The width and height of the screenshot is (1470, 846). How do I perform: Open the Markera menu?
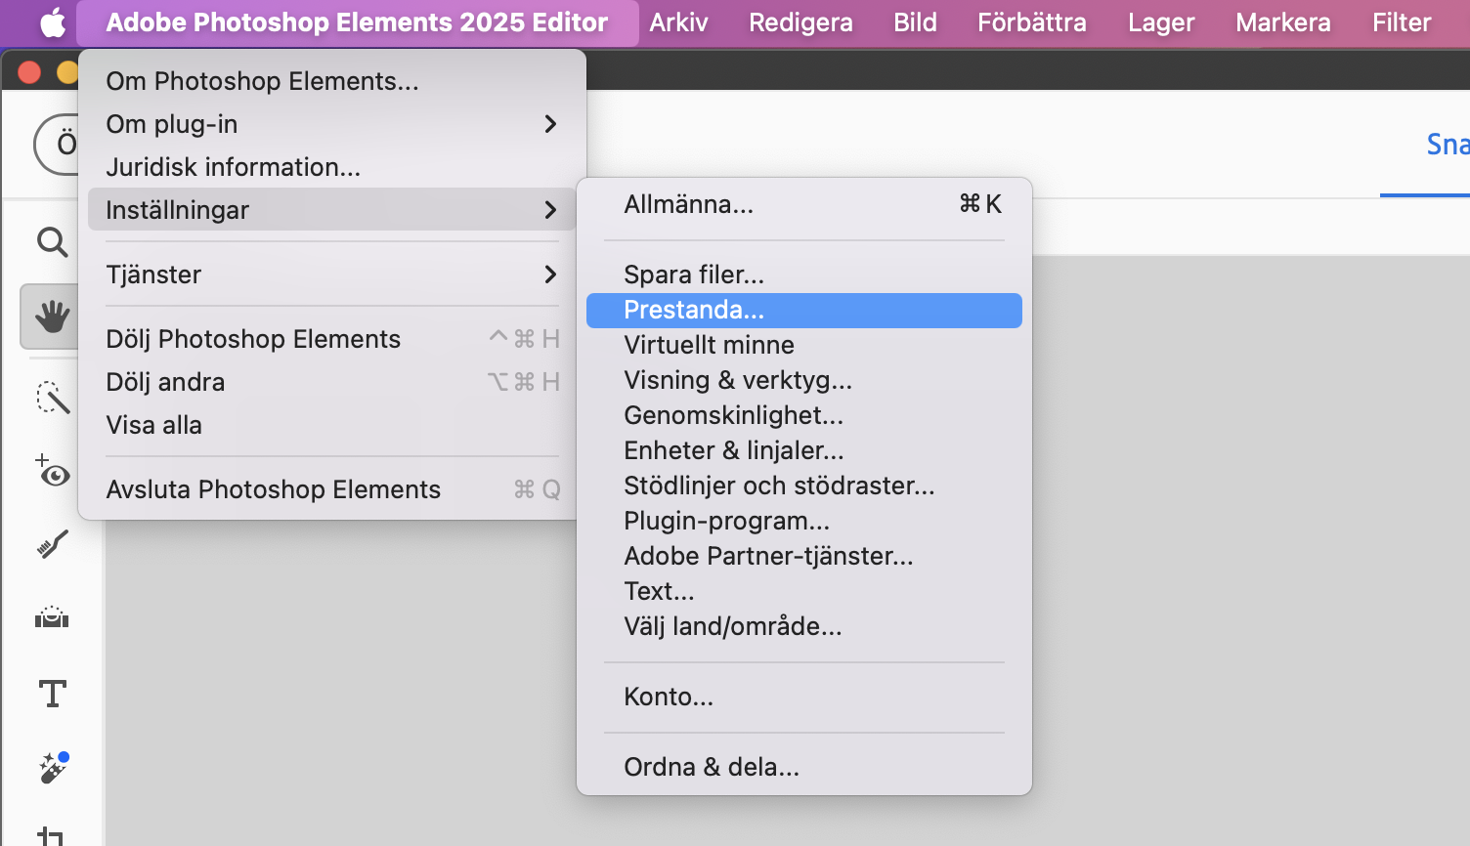1282,22
